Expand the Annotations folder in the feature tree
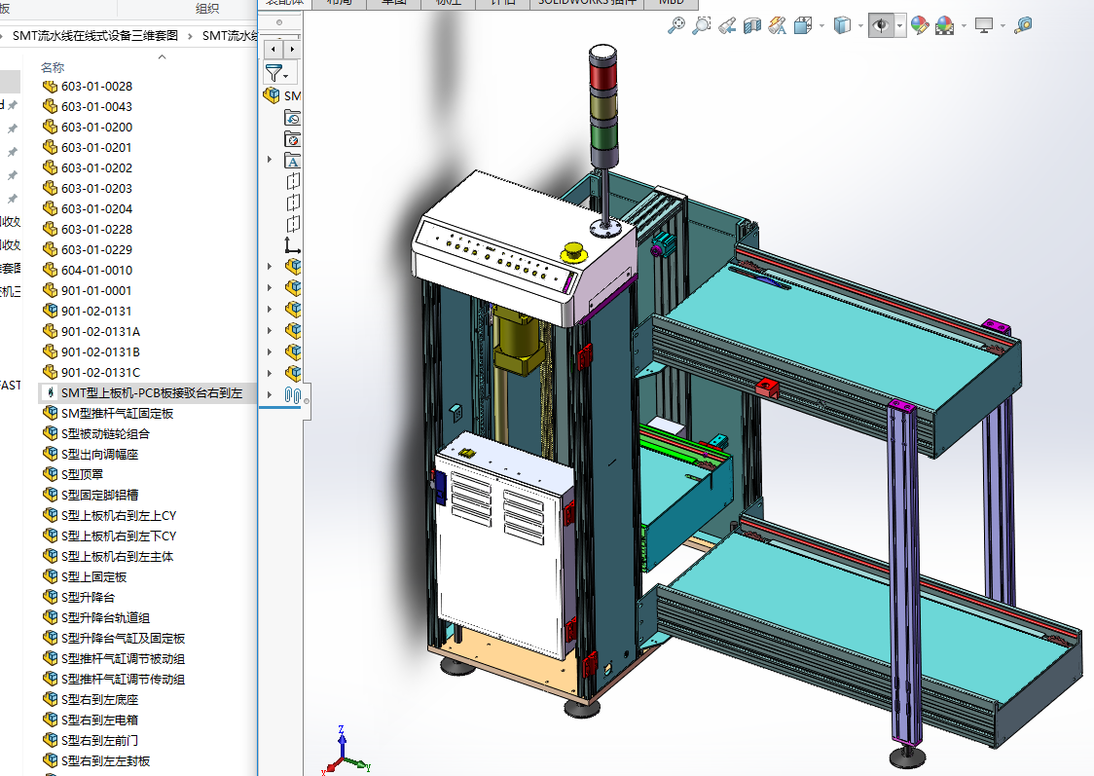Viewport: 1094px width, 776px height. pos(270,160)
